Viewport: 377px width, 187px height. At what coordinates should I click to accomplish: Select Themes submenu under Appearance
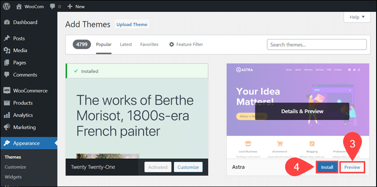click(x=13, y=157)
